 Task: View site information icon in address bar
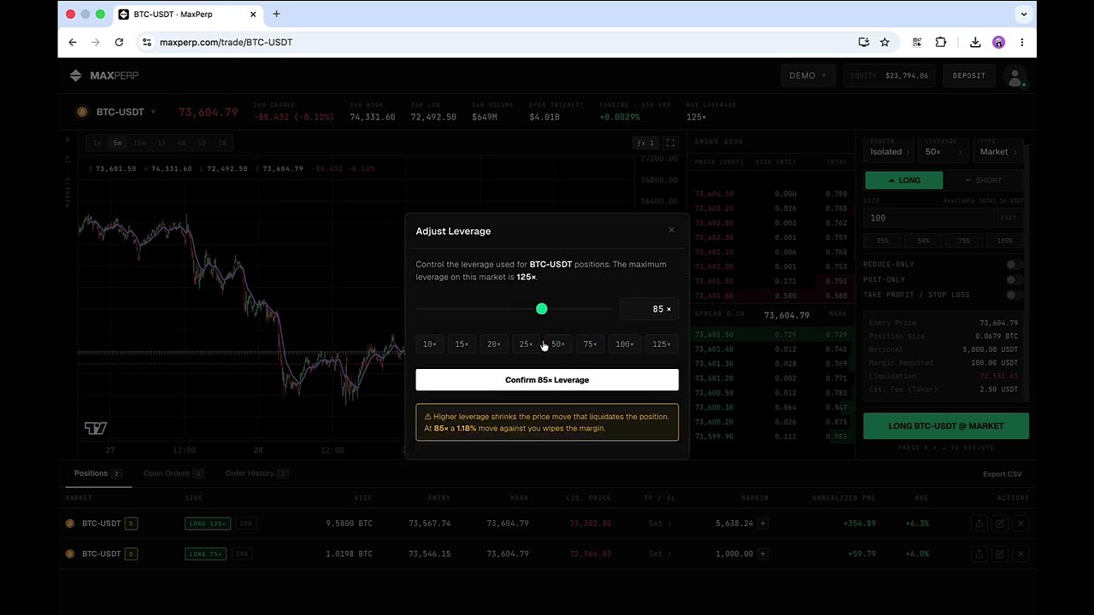click(x=147, y=42)
